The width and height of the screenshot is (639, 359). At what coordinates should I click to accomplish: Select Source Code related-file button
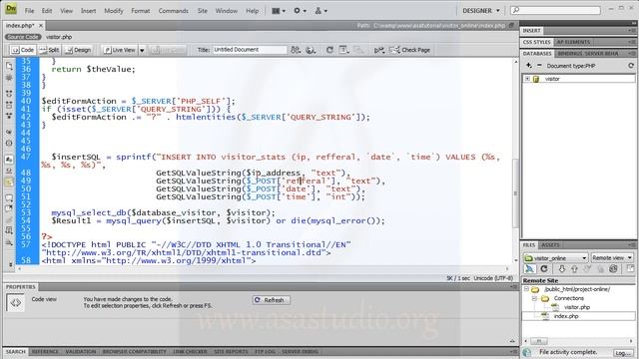[23, 37]
